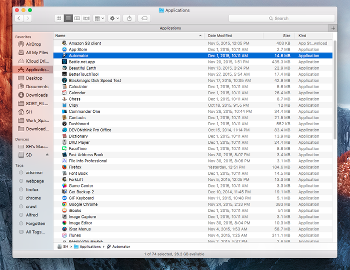Open Documents in the sidebar
The height and width of the screenshot is (270, 350).
pyautogui.click(x=33, y=87)
